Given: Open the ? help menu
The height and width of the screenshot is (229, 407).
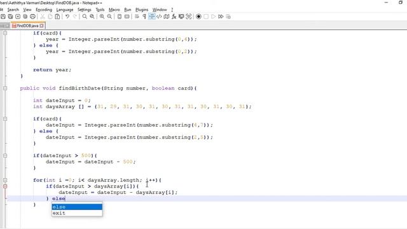Looking at the screenshot, I should click(172, 10).
